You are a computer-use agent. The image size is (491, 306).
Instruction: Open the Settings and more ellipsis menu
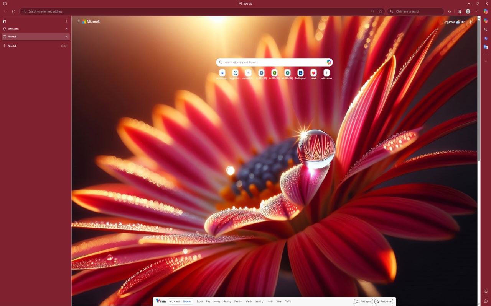[477, 11]
